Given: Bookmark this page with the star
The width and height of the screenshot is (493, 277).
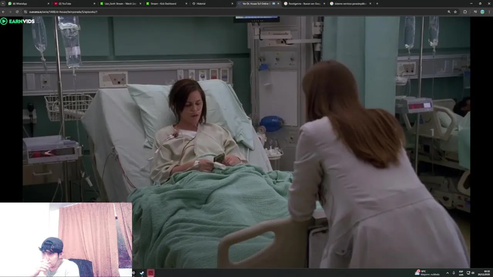Looking at the screenshot, I should pos(455,12).
